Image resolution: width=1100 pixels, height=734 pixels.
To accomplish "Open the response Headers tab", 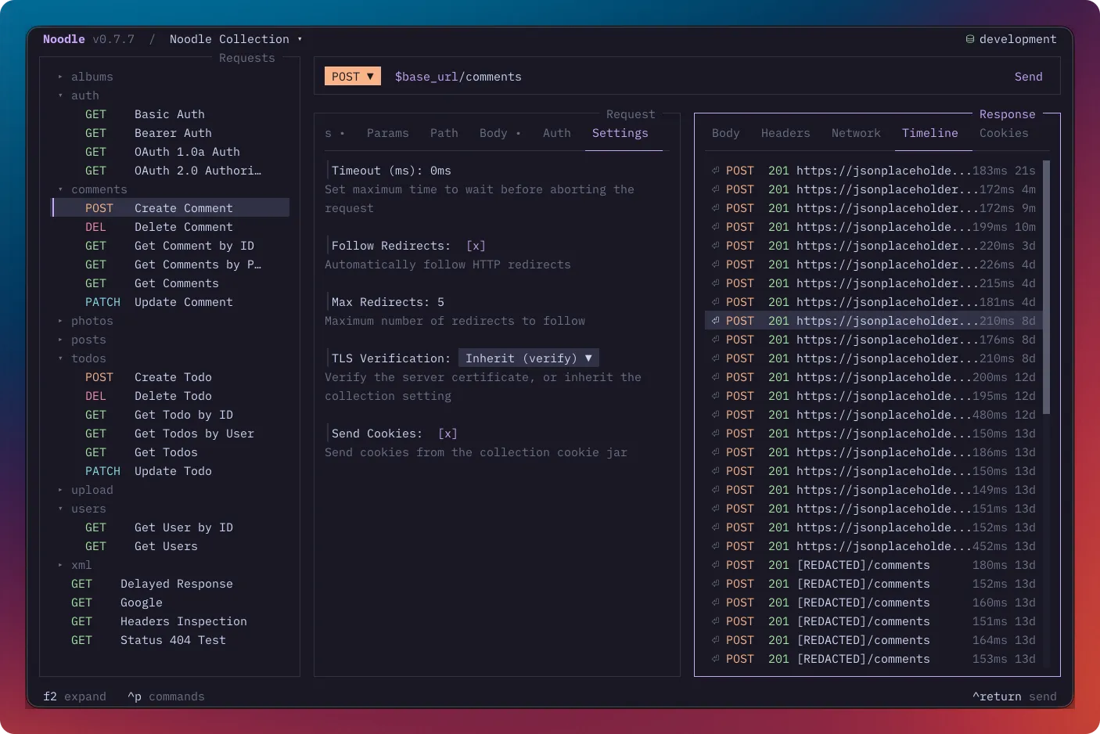I will 785,133.
